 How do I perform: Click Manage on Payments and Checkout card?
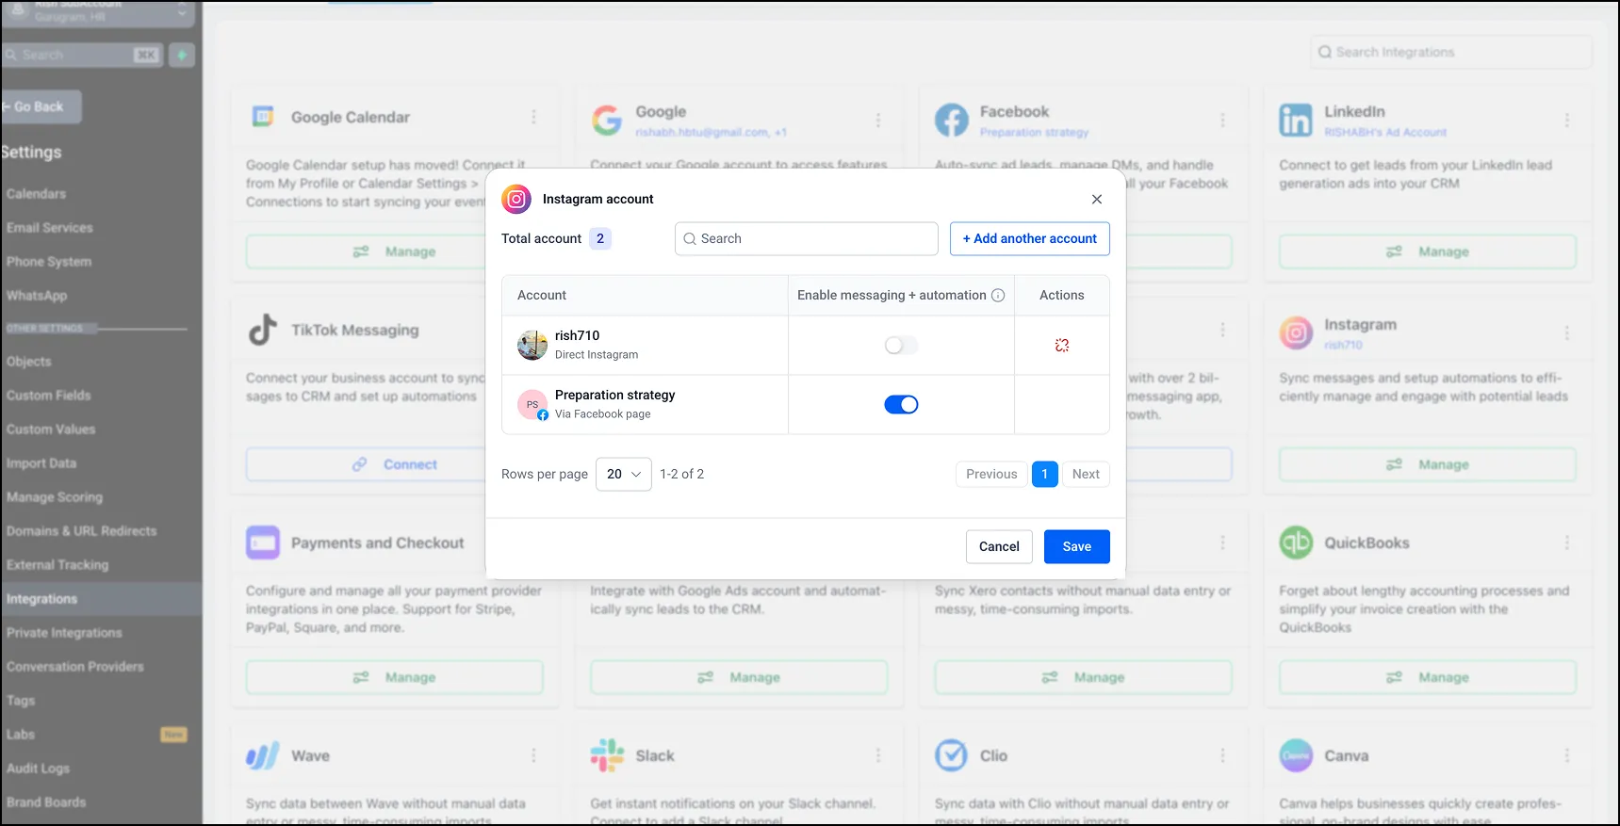click(x=394, y=677)
